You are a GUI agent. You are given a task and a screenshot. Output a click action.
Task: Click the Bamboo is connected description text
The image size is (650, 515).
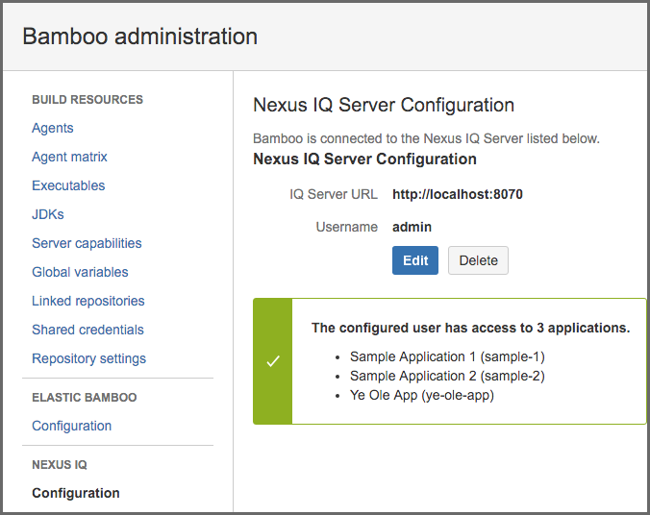pos(427,138)
